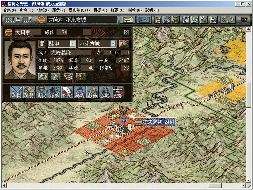Click the green castle info icon in panel

55,77
